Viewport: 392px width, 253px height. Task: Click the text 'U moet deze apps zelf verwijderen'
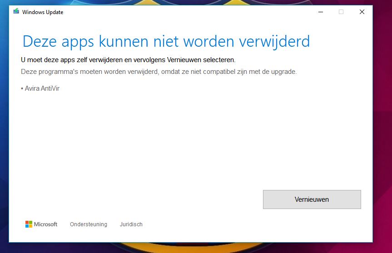pos(71,60)
